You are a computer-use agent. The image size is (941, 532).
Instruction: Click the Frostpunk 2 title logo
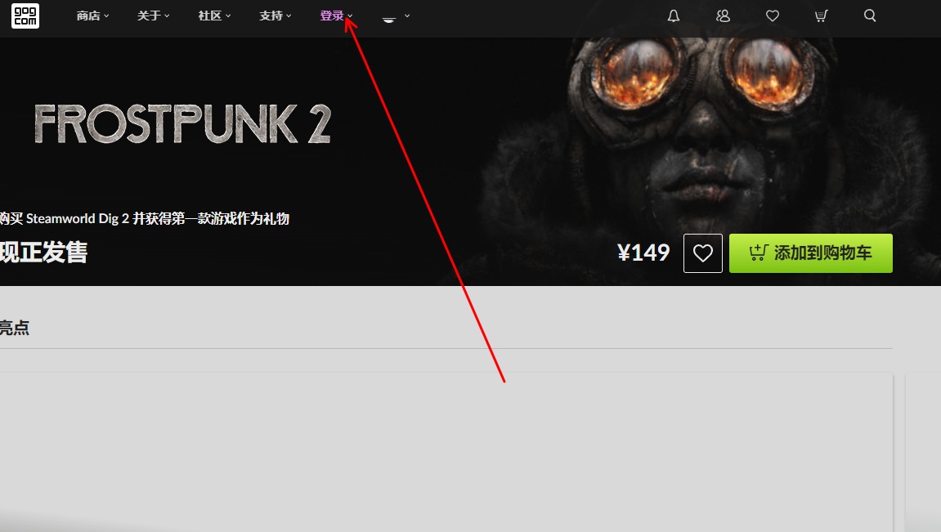coord(182,124)
